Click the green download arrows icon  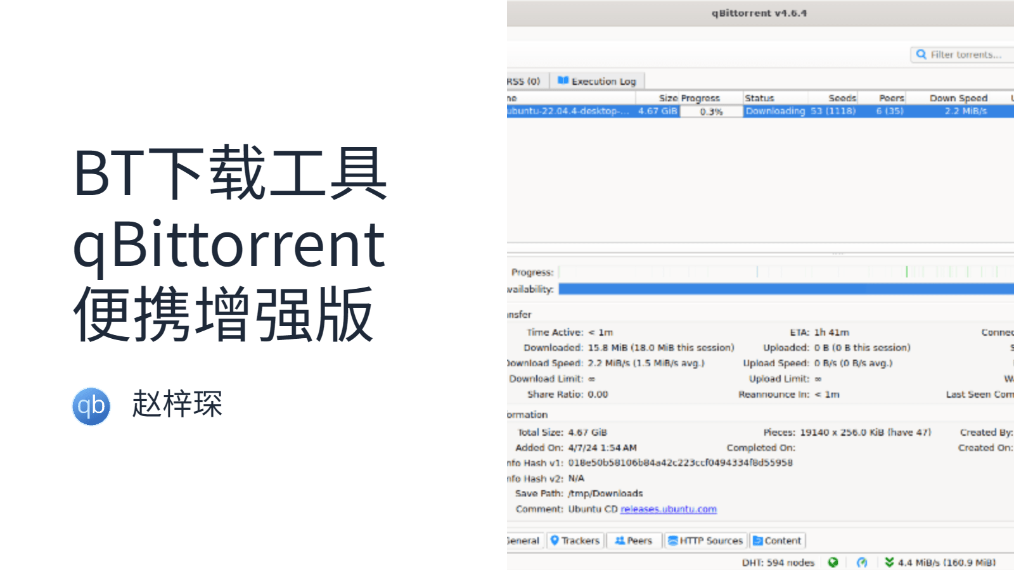pyautogui.click(x=889, y=562)
